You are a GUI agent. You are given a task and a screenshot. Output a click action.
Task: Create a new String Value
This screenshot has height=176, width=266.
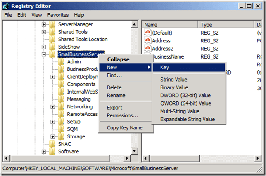(189, 80)
